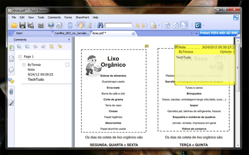The width and height of the screenshot is (249, 155).
Task: Collapse the Page 1 comment group
Action: (20, 56)
